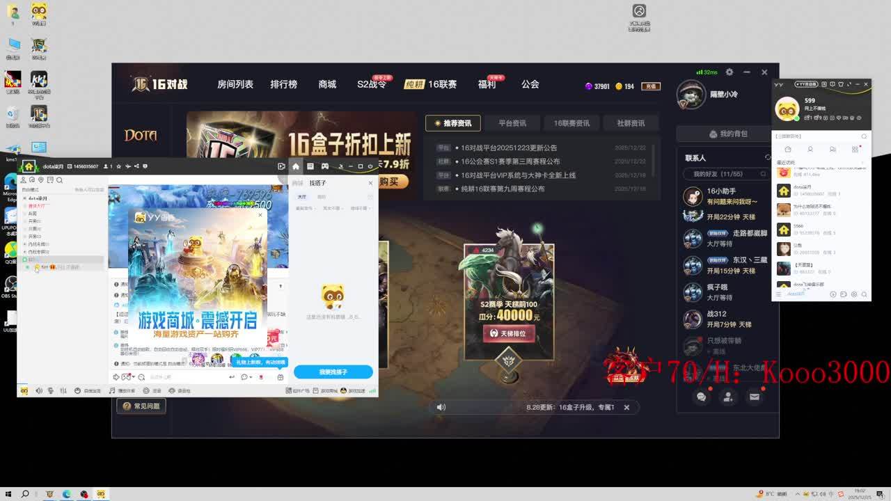Click Windows Start button
The image size is (891, 501).
tap(8, 494)
